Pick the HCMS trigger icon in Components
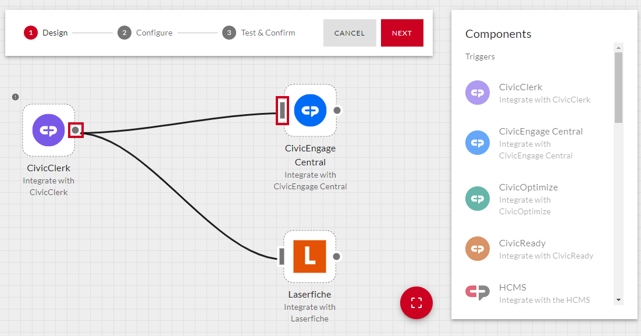 click(478, 292)
